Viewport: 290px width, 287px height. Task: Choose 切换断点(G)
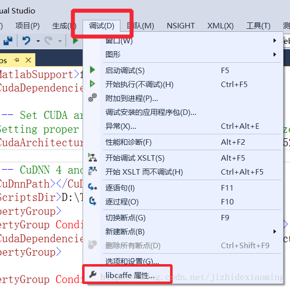tap(183, 218)
